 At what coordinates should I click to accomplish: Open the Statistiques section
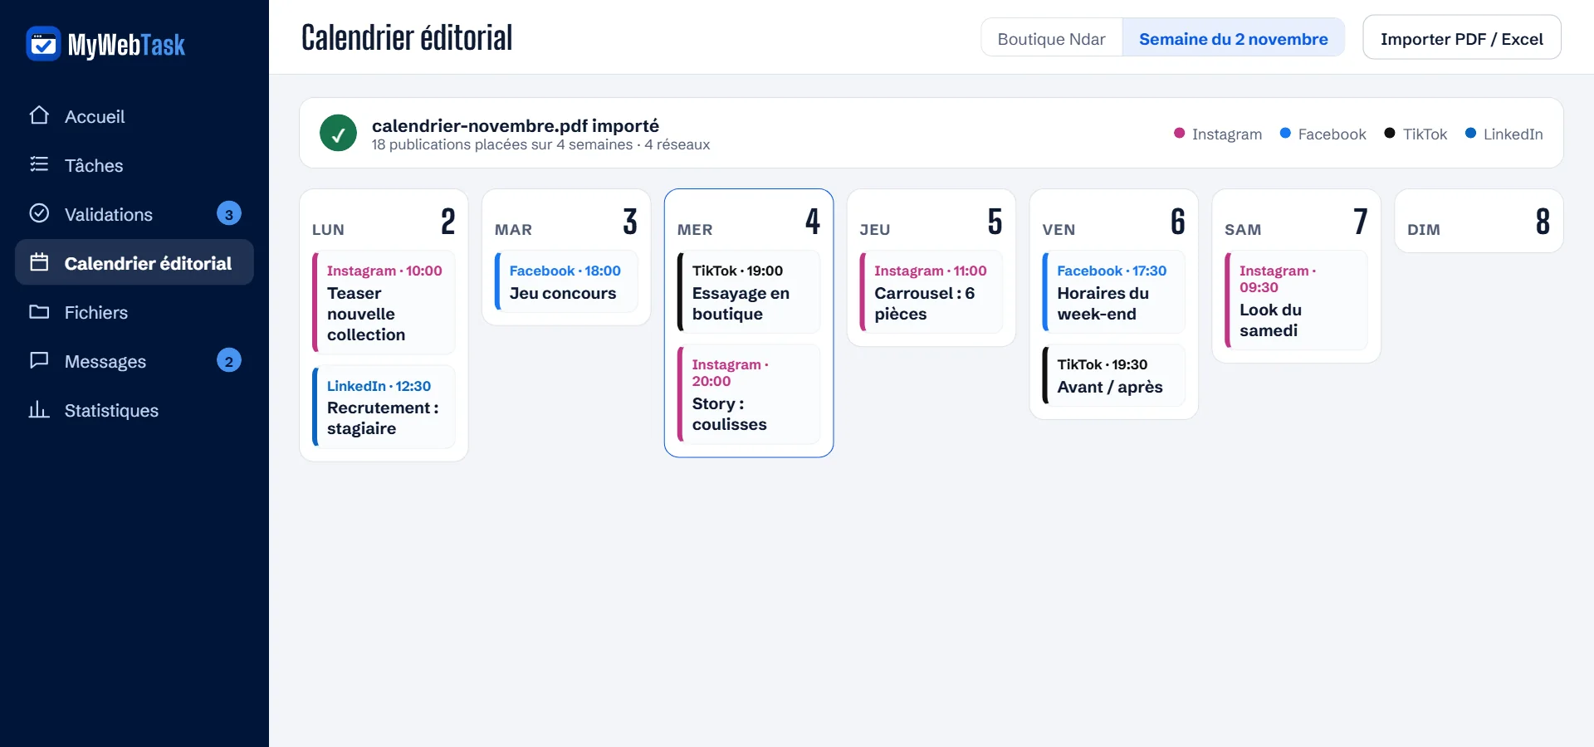coord(134,410)
